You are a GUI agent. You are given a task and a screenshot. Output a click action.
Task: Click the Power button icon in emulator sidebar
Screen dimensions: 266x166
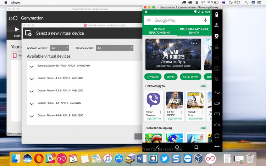(x=217, y=136)
